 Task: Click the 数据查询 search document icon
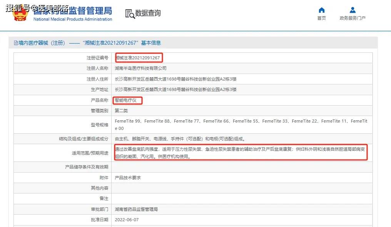[x=130, y=14]
